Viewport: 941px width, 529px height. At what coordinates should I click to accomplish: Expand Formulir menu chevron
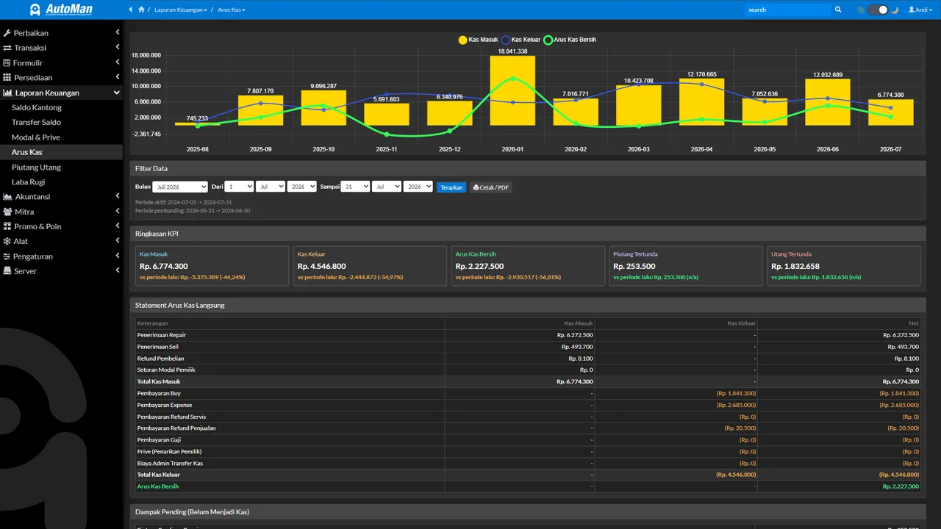[x=117, y=62]
